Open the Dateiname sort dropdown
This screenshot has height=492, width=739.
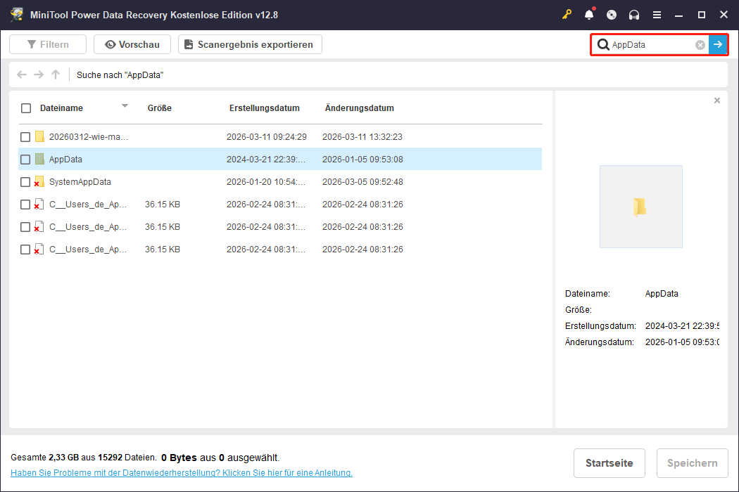tap(125, 108)
